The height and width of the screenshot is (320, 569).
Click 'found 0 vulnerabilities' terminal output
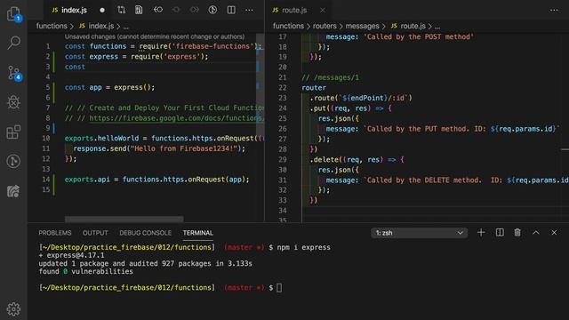(x=85, y=271)
